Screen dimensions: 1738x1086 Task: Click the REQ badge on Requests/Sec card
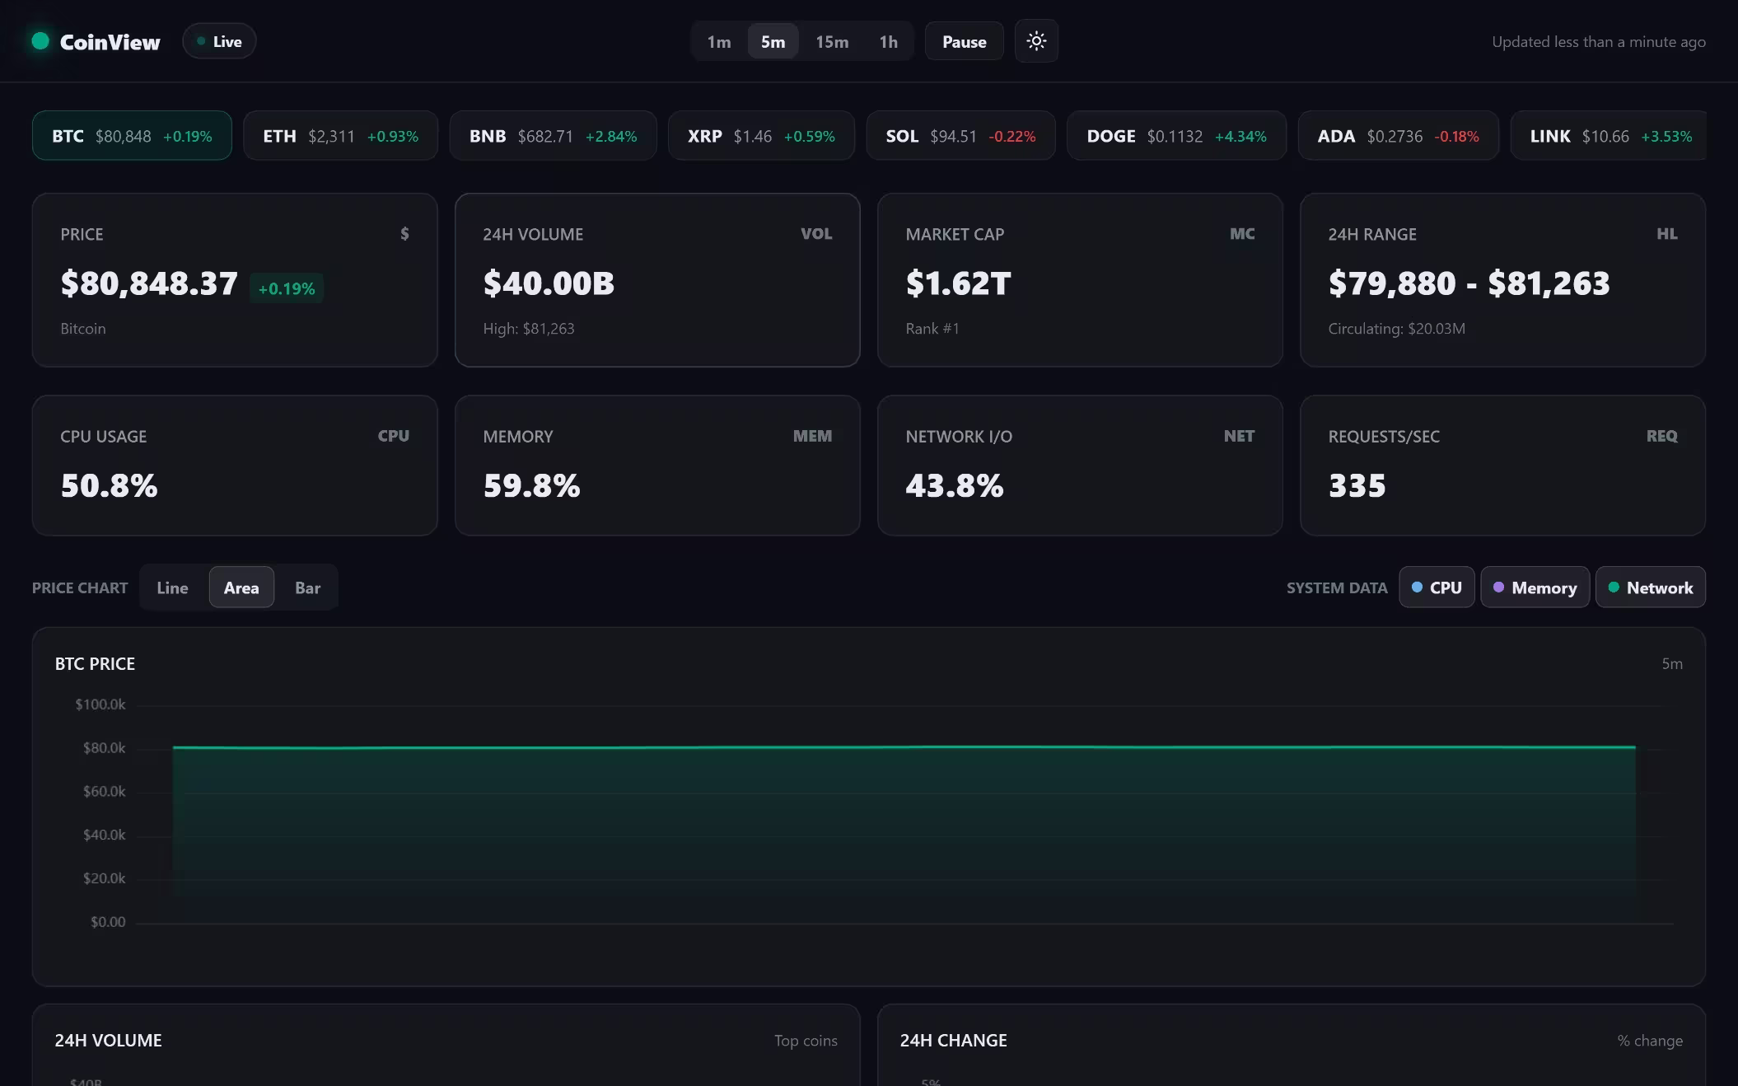tap(1662, 436)
